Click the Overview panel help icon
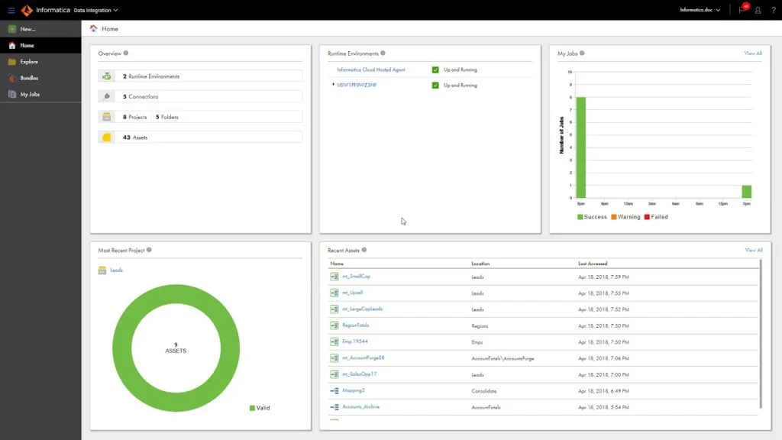The width and height of the screenshot is (782, 440). click(126, 53)
